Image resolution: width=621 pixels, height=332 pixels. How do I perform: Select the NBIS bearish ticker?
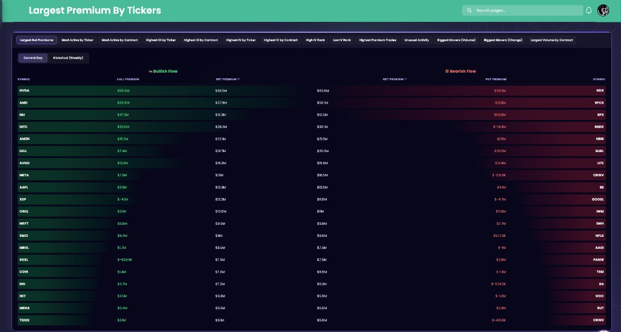tap(600, 139)
